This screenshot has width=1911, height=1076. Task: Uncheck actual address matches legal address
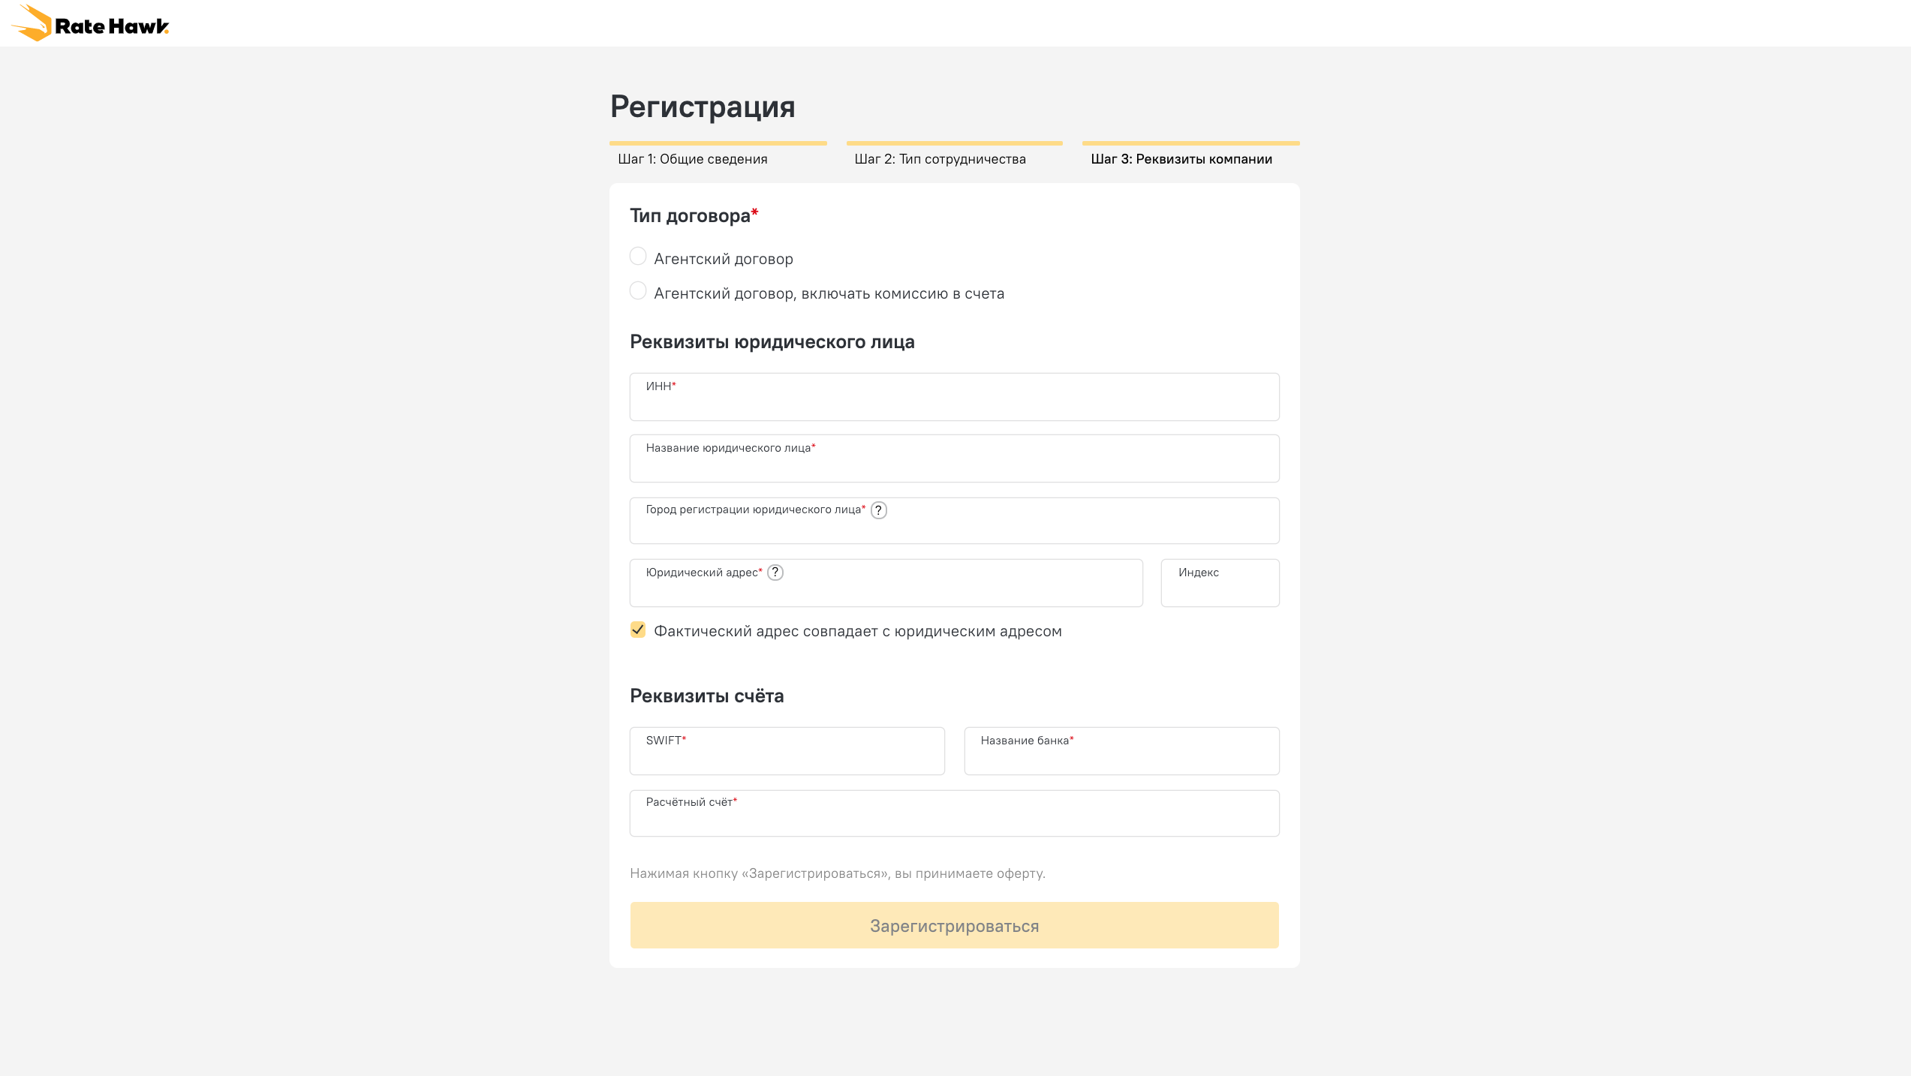point(638,630)
